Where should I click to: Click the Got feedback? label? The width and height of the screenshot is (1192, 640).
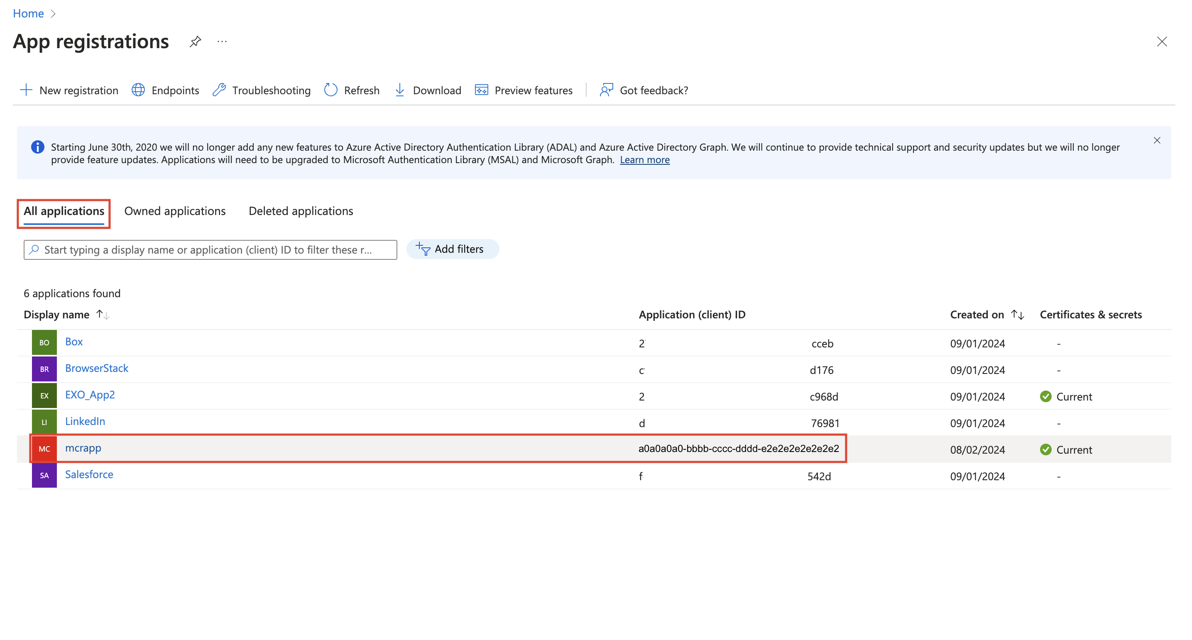[654, 90]
